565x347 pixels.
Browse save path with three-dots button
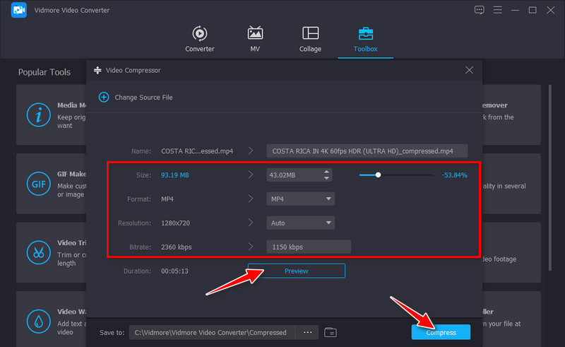[x=307, y=332]
